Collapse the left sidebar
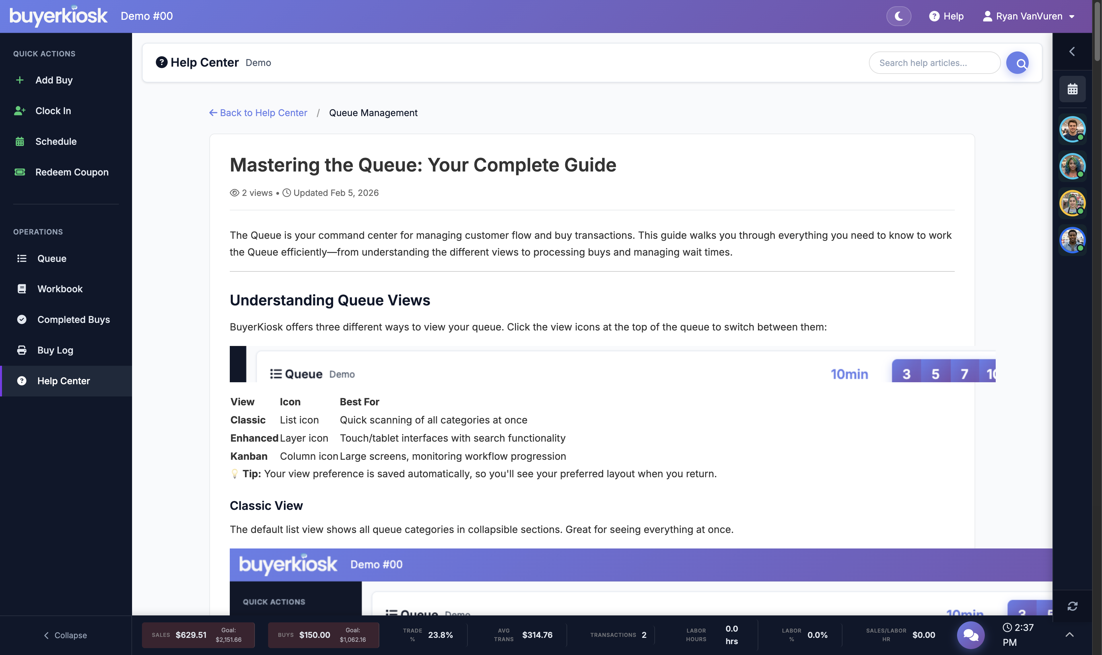This screenshot has height=655, width=1102. (x=65, y=635)
